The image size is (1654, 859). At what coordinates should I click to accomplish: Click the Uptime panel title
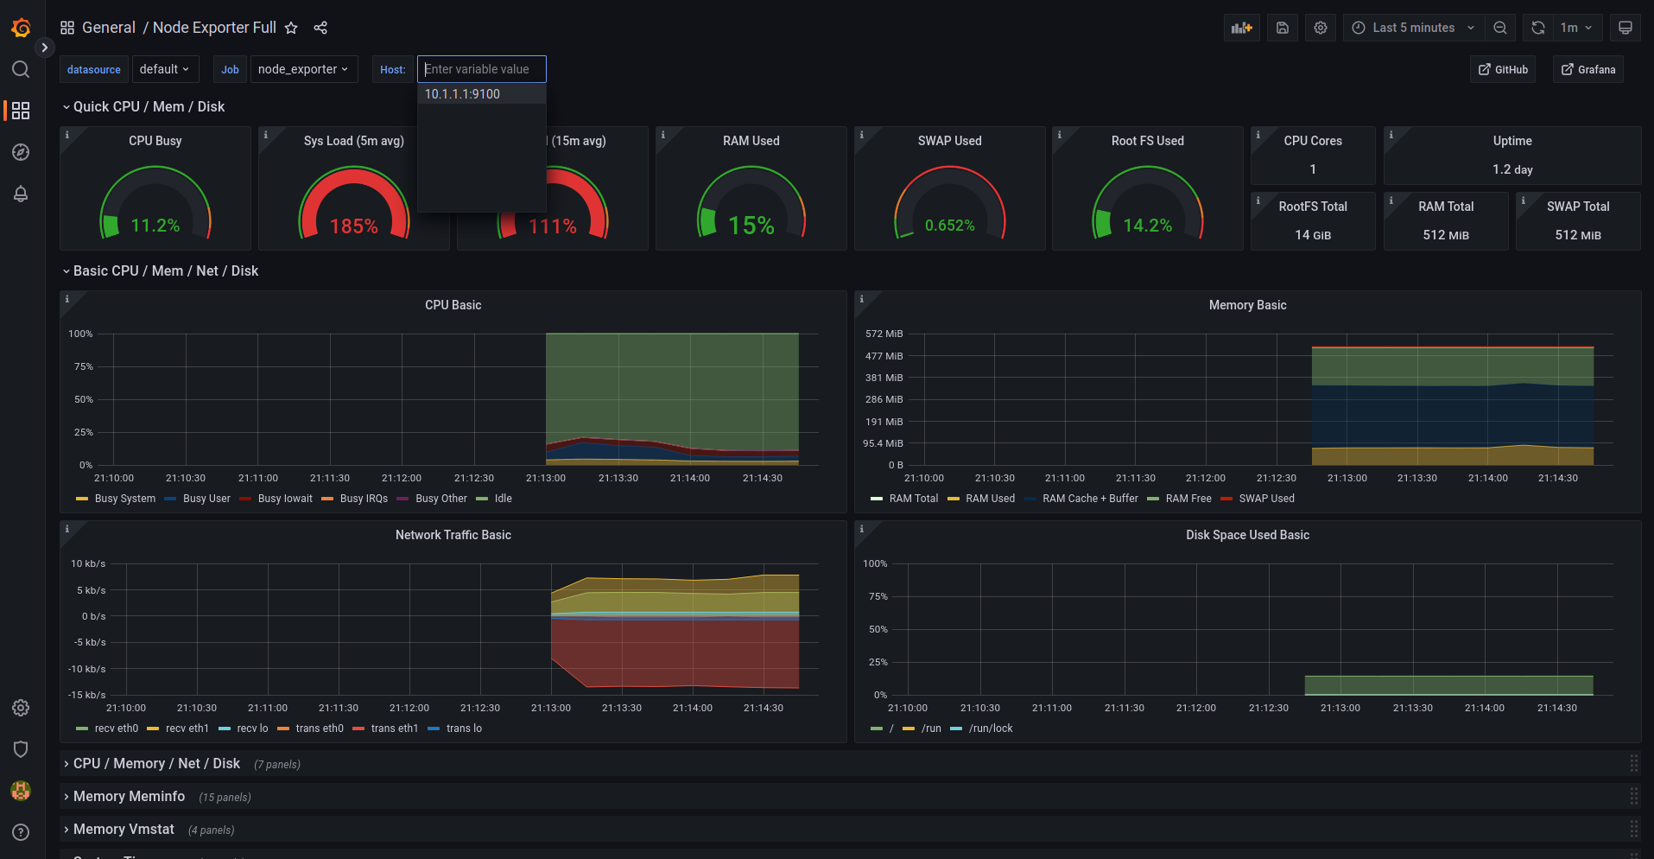pos(1512,141)
